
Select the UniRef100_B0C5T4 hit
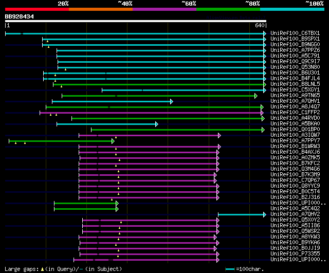295,192
